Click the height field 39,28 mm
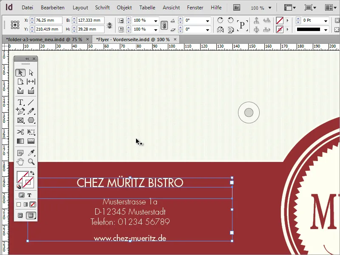340x255 pixels. [x=91, y=29]
